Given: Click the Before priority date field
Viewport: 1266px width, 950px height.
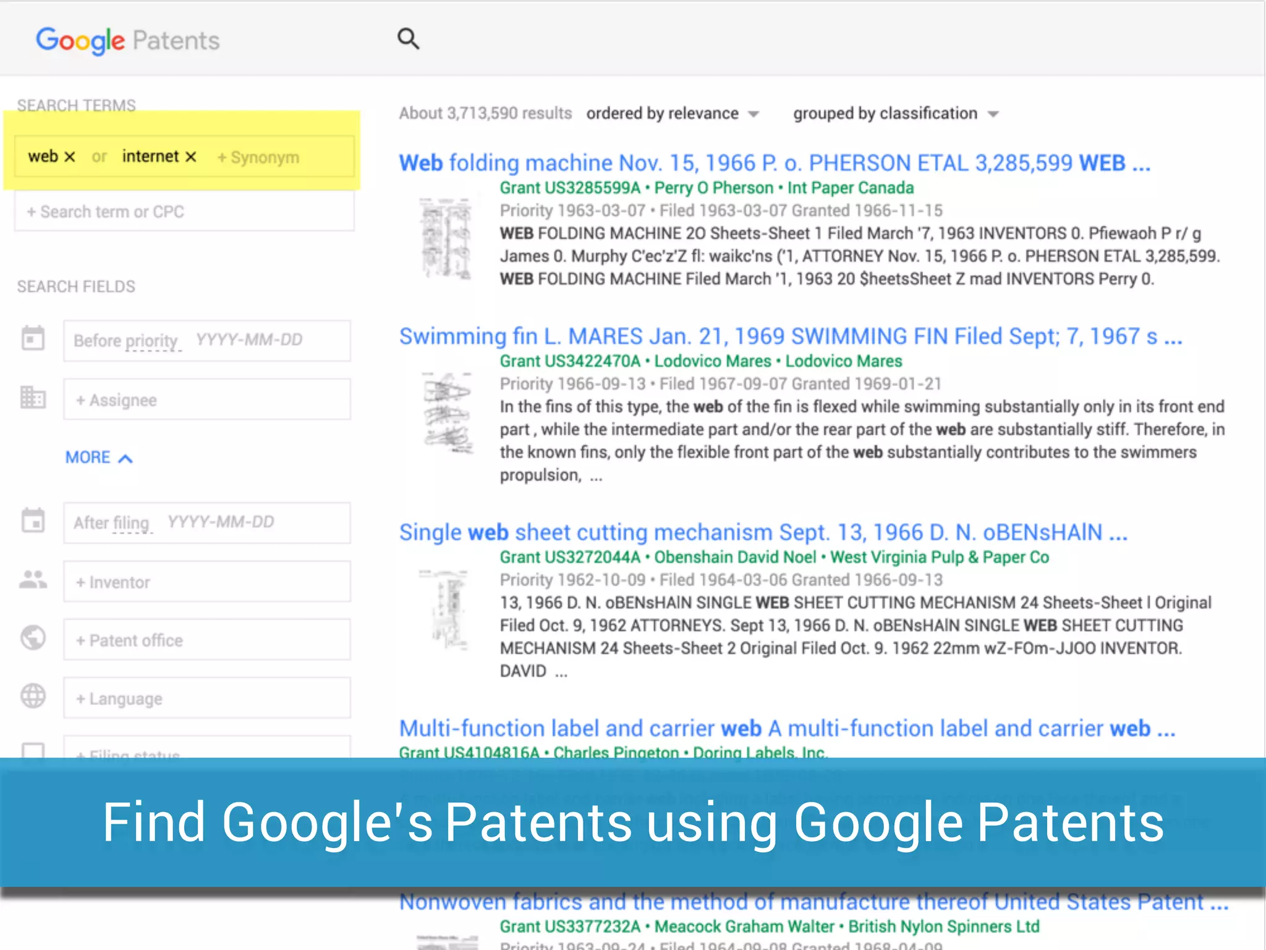Looking at the screenshot, I should click(207, 341).
